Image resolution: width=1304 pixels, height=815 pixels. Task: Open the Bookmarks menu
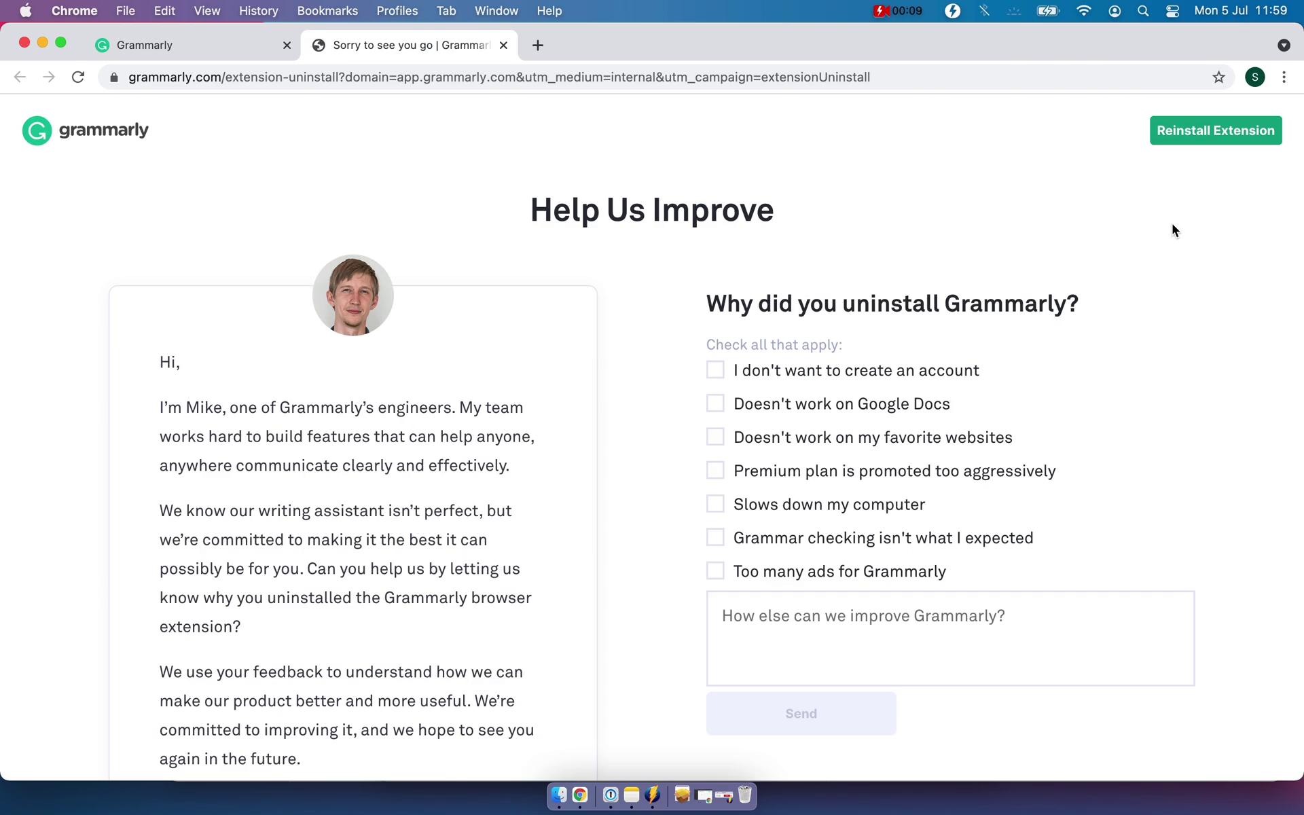(x=327, y=11)
